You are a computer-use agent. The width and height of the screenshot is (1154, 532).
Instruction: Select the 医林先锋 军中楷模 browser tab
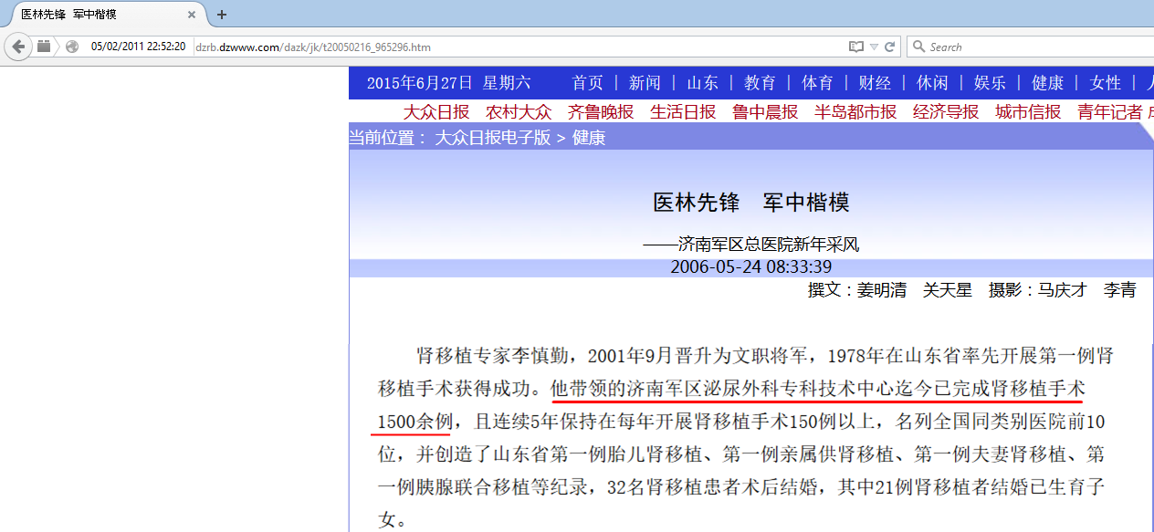pyautogui.click(x=91, y=15)
